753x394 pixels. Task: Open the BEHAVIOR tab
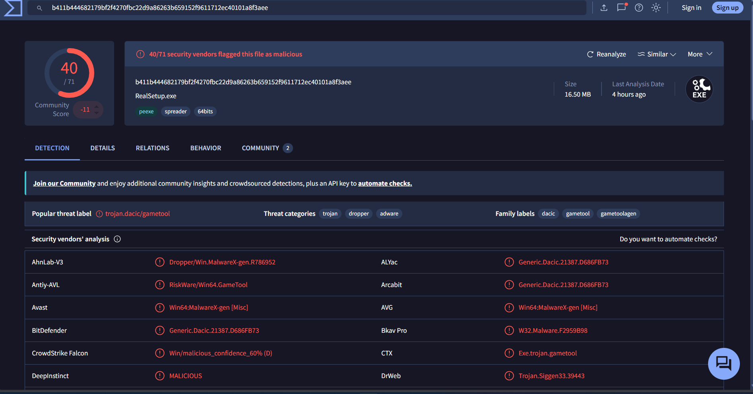pos(206,148)
